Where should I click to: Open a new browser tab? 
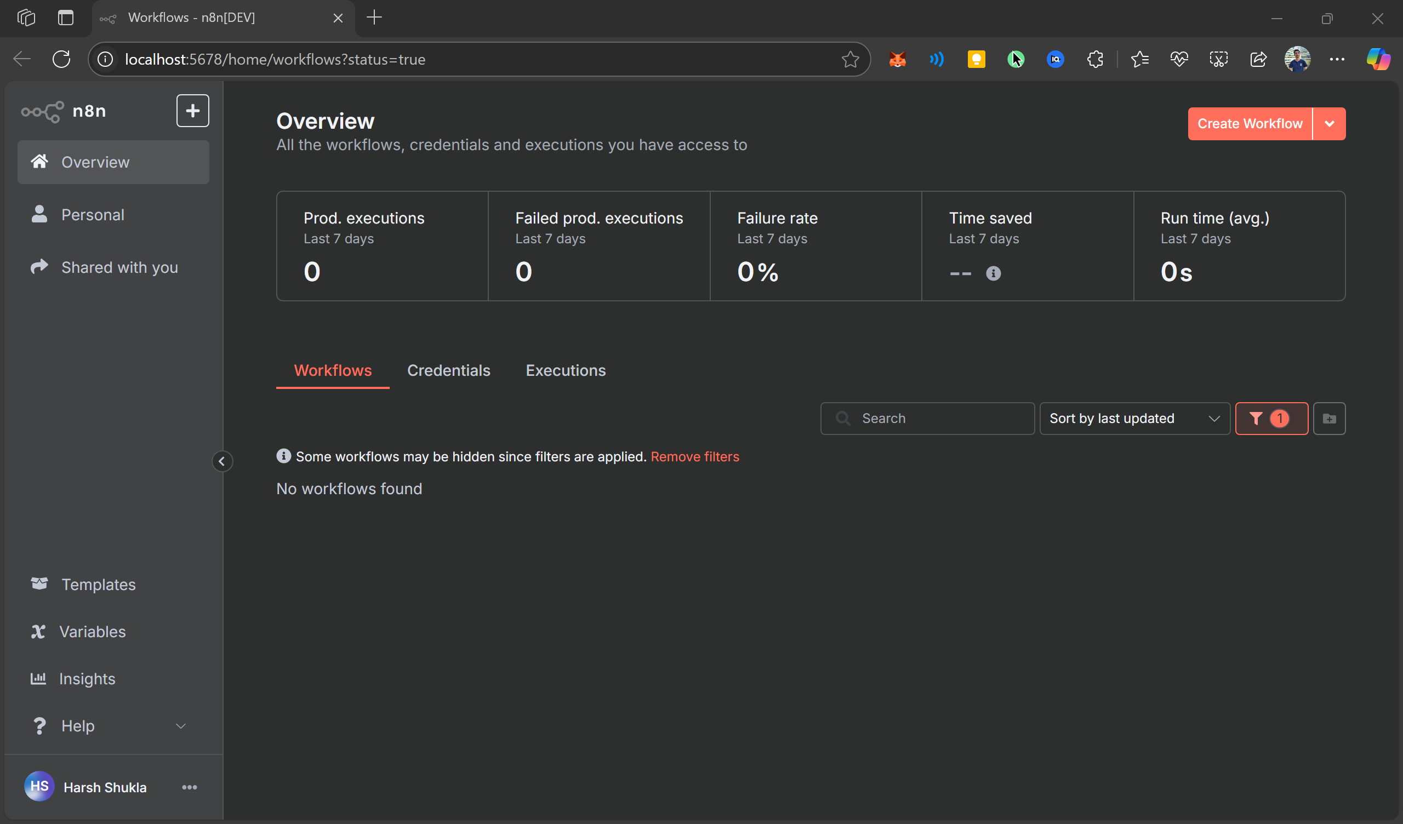[x=374, y=18]
